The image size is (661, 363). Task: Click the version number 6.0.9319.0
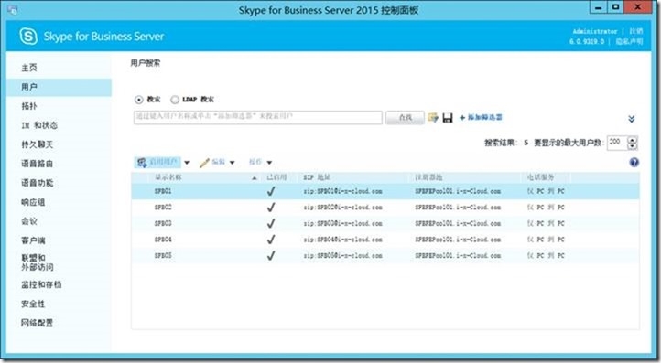586,41
